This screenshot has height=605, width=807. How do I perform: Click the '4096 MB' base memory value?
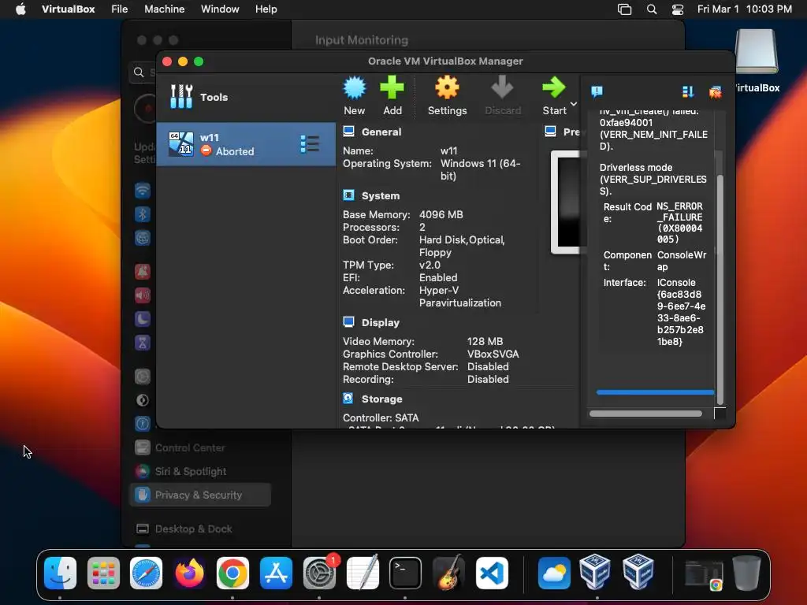[441, 214]
